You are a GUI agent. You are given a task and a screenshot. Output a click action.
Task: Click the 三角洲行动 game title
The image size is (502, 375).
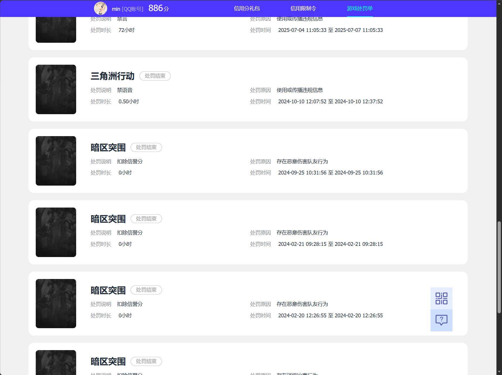click(112, 76)
